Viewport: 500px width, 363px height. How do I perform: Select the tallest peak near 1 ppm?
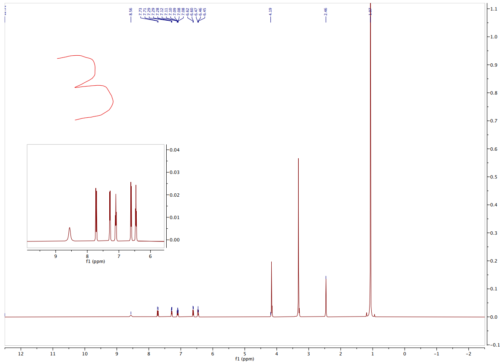(370, 169)
